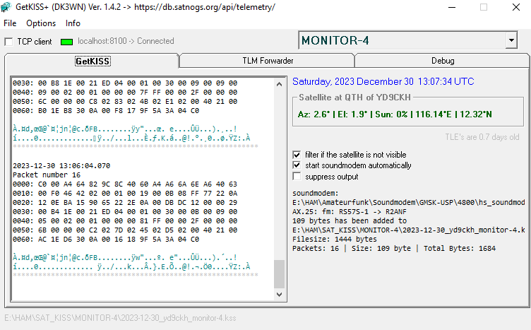Open the Info menu

tap(73, 23)
